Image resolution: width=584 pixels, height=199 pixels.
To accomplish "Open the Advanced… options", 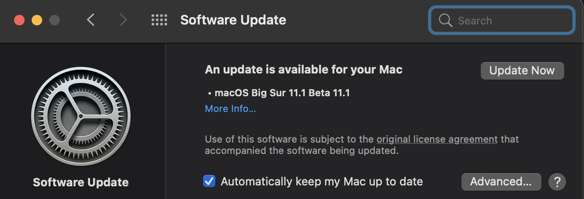I will [x=501, y=182].
